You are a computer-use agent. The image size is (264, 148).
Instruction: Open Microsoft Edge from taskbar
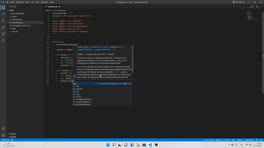tap(132, 145)
